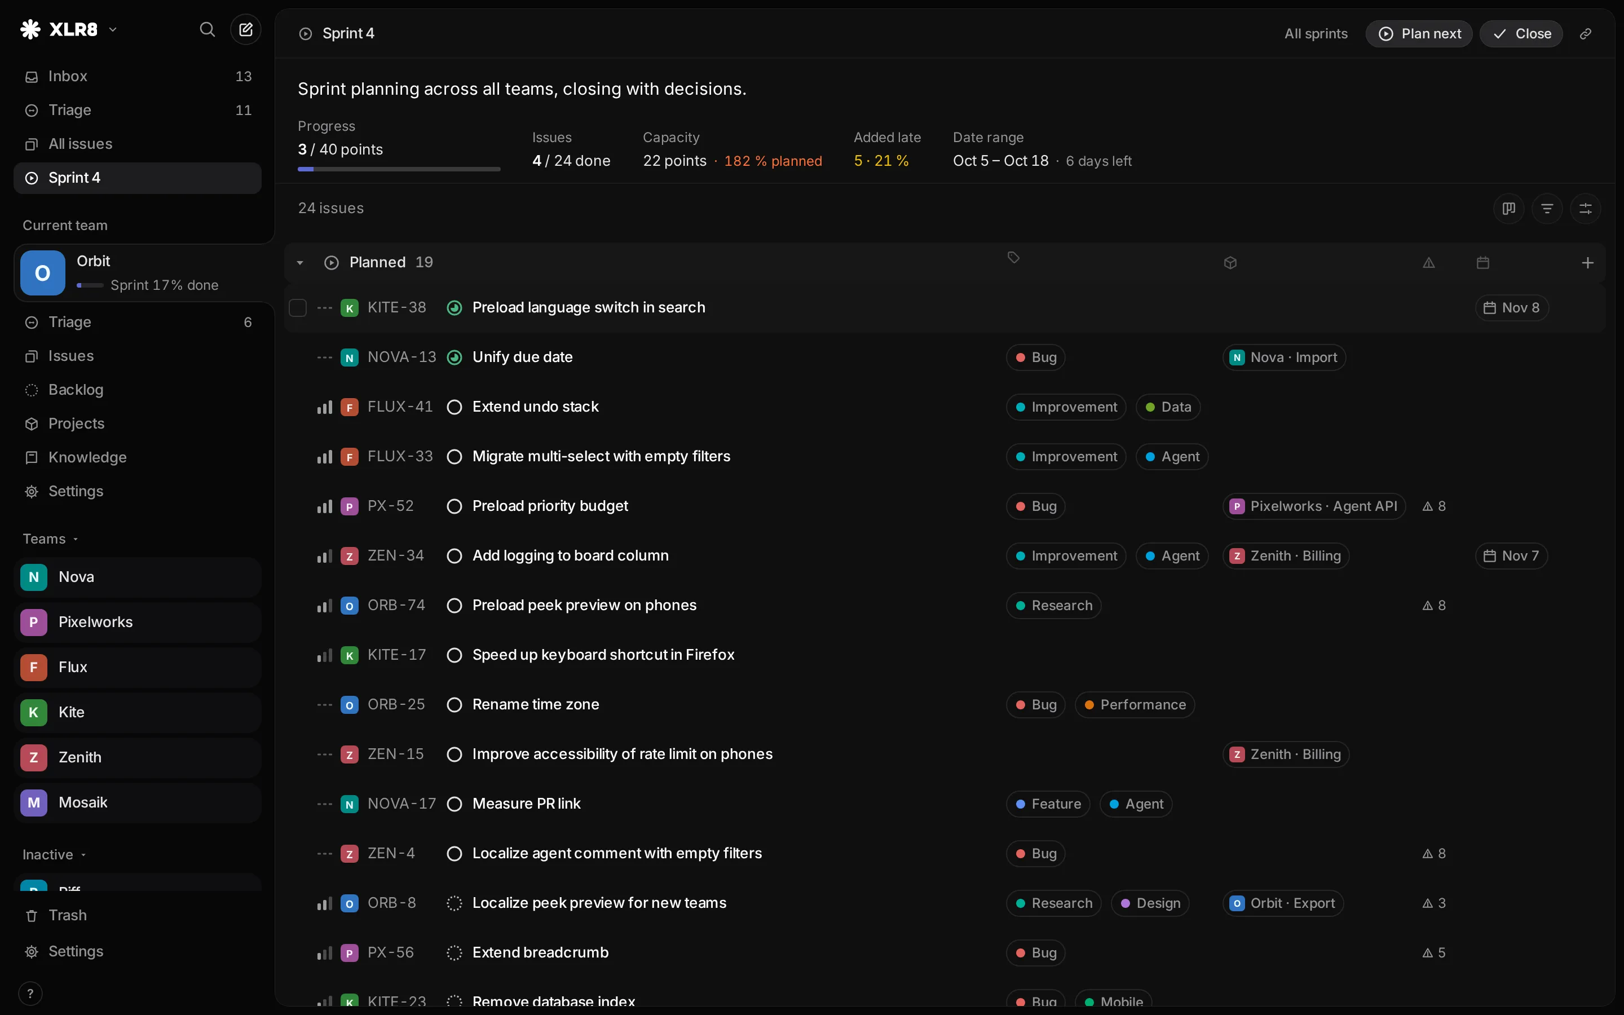Screen dimensions: 1624x1015
Task: Expand the Inactive section arrow
Action: [x=83, y=854]
